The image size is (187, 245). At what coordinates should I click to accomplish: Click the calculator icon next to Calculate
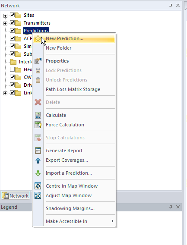pyautogui.click(x=38, y=115)
